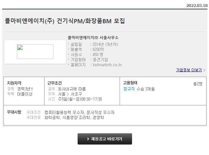Click the 총2명 headcount text
This screenshot has width=209, height=155.
click(x=198, y=84)
